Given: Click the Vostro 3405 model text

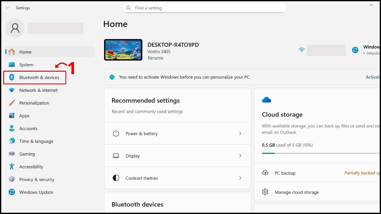Looking at the screenshot, I should (x=159, y=51).
